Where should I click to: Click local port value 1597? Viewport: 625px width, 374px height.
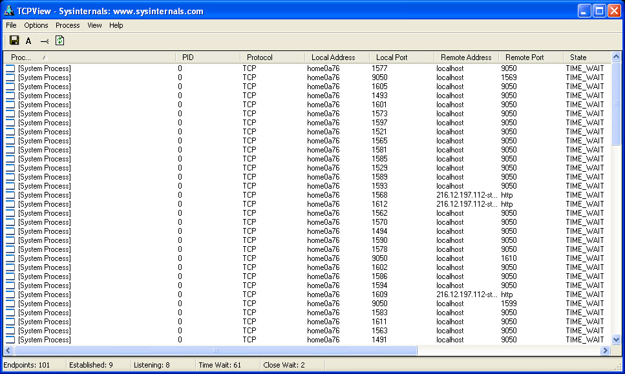379,123
